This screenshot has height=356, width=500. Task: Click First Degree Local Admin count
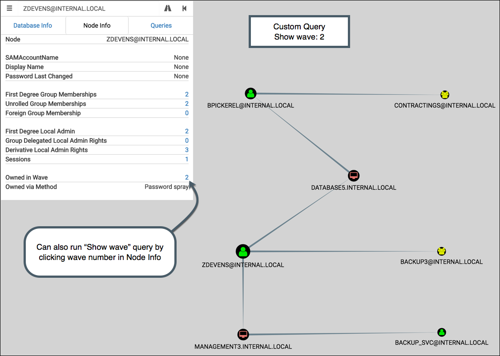(187, 131)
